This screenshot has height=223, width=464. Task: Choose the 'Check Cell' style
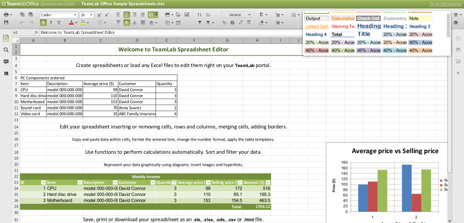[x=368, y=18]
